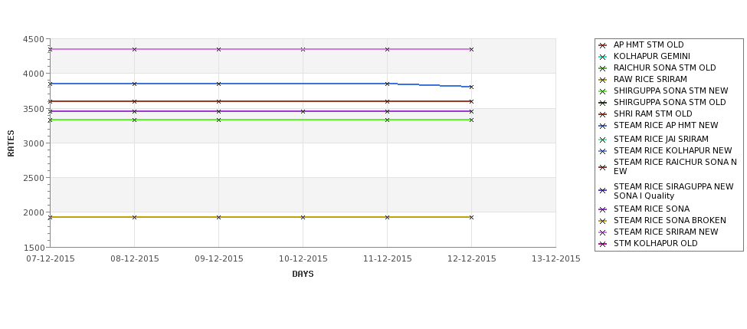Viewport: 747px width, 329px height.
Task: Click the STM KOLHAPUR OLD legend marker
Action: tap(602, 244)
